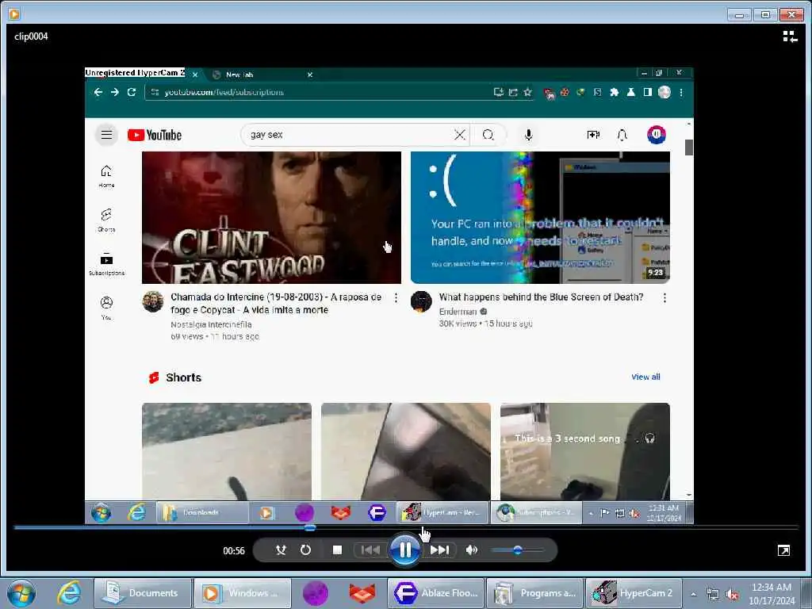Reload the YouTube subscriptions page
The image size is (812, 609).
[132, 92]
